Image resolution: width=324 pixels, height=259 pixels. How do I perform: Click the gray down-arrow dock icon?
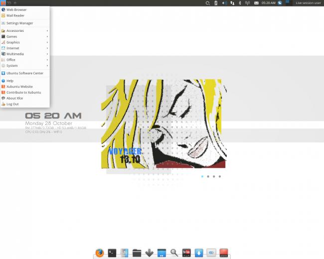coord(149,253)
